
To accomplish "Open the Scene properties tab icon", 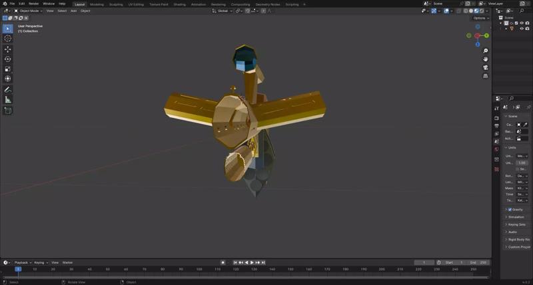I will 496,142.
